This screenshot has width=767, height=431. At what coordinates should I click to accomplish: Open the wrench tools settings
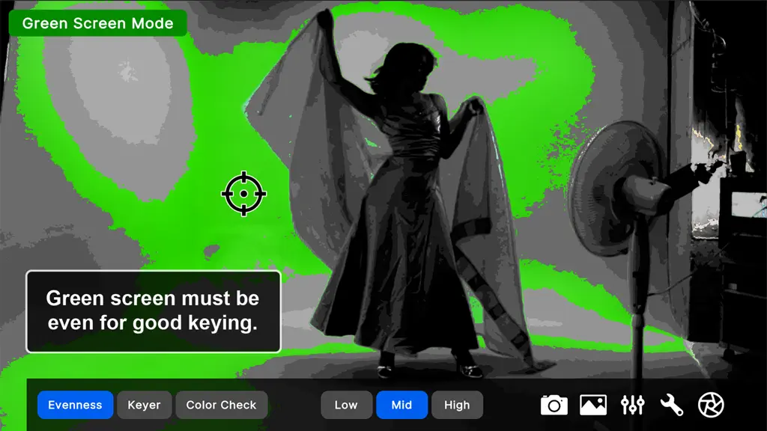672,405
